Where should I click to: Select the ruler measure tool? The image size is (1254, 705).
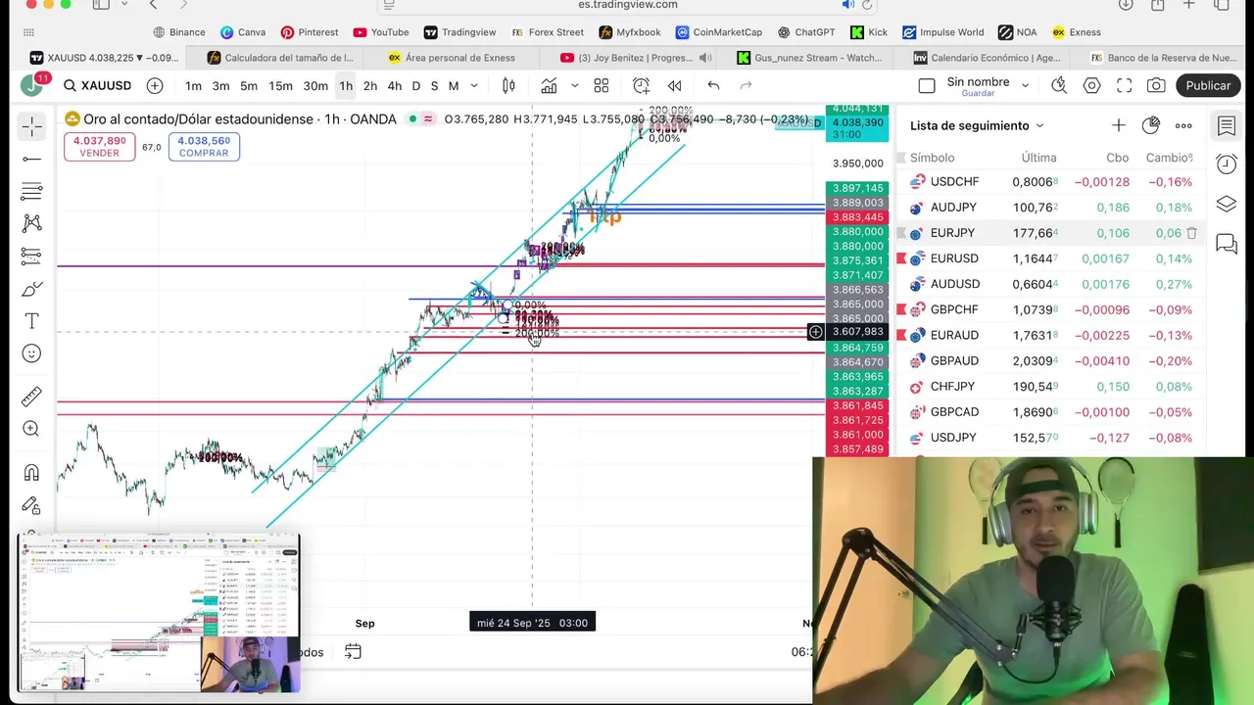[x=31, y=397]
